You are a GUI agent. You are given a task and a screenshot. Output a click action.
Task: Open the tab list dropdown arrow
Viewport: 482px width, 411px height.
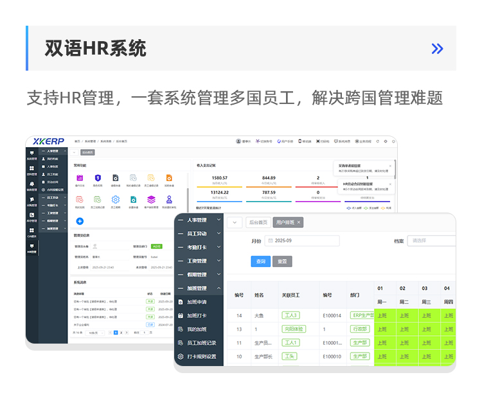[x=235, y=222]
